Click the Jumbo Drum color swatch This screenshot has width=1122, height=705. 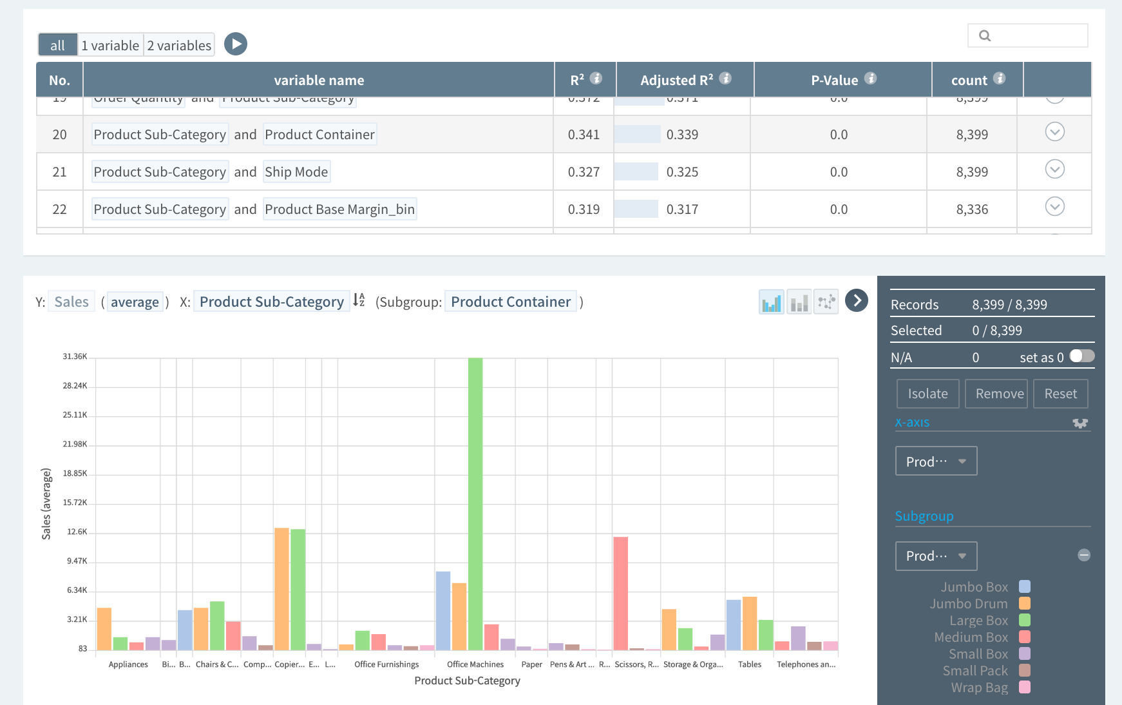[1025, 603]
